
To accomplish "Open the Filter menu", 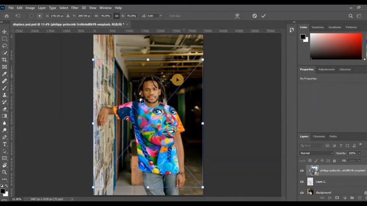I will point(75,7).
